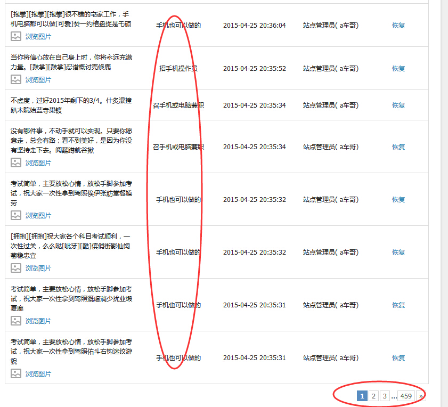
Task: Click the timestamp in the 没有哪件事 row
Action: (x=254, y=147)
